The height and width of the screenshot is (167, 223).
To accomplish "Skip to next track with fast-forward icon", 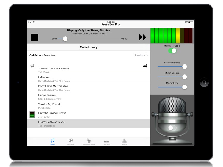I will [x=142, y=37].
